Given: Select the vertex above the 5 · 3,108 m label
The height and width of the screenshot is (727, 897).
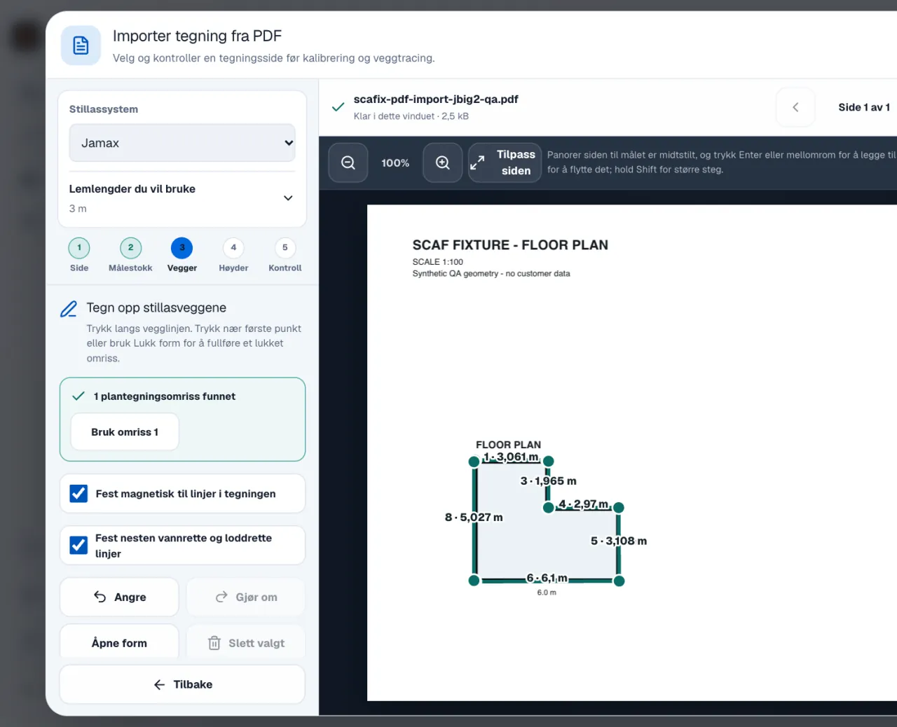Looking at the screenshot, I should click(x=619, y=507).
